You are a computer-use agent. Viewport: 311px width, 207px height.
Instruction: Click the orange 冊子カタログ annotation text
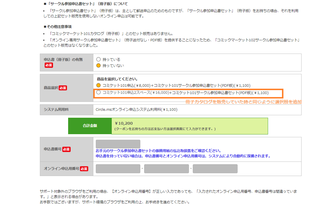tap(243, 102)
